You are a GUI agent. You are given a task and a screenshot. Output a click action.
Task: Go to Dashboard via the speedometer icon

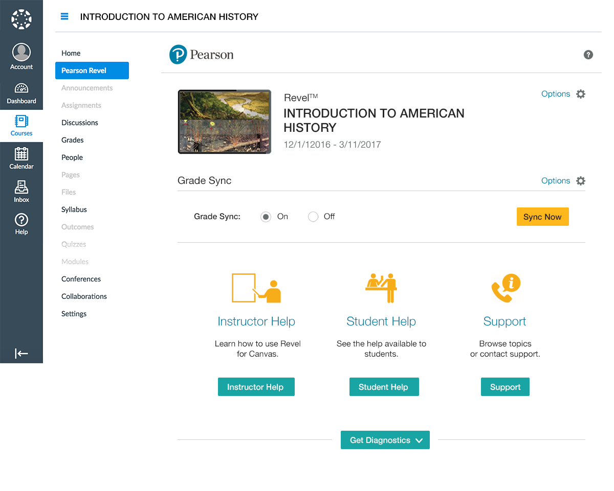tap(21, 93)
